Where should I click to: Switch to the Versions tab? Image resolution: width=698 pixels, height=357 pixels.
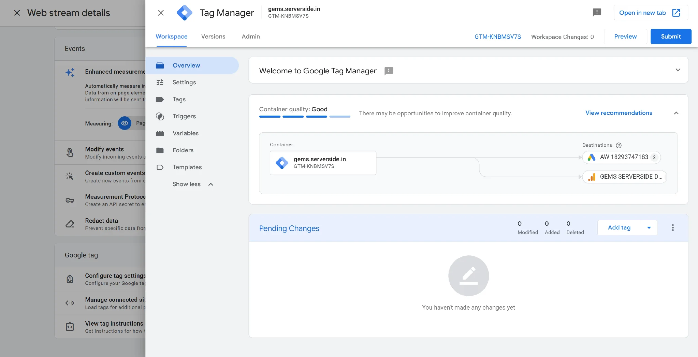click(213, 36)
